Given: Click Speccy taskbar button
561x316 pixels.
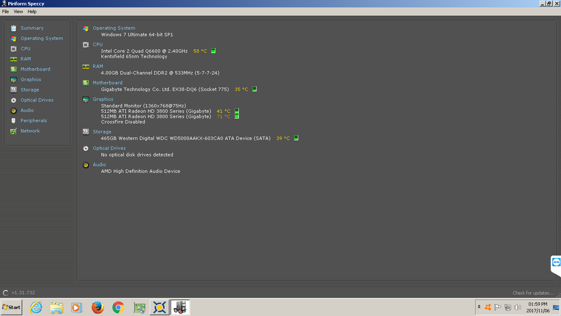Looking at the screenshot, I should tap(180, 307).
